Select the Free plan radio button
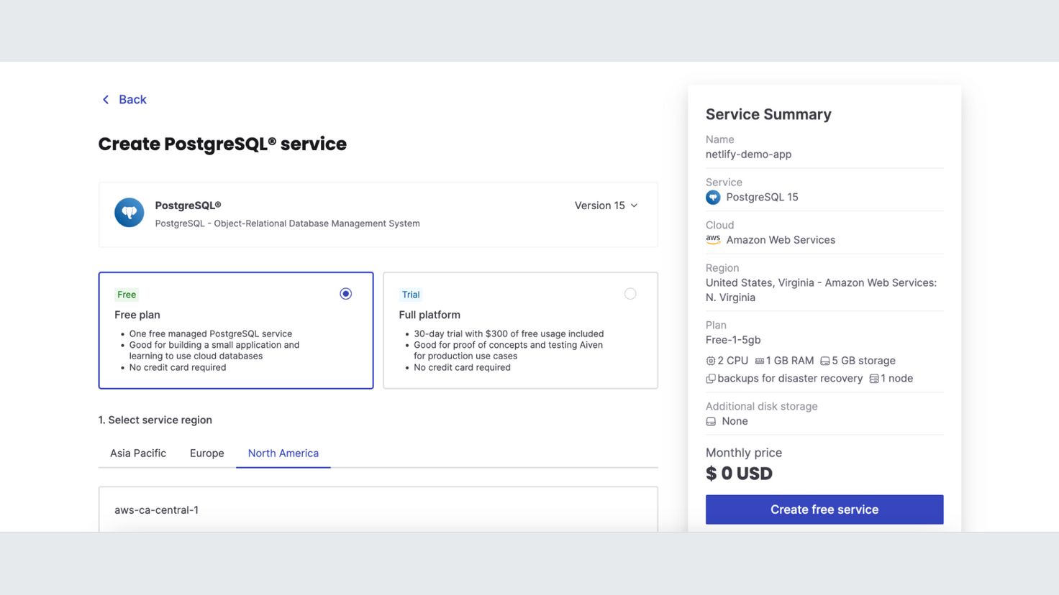1059x595 pixels. 346,294
